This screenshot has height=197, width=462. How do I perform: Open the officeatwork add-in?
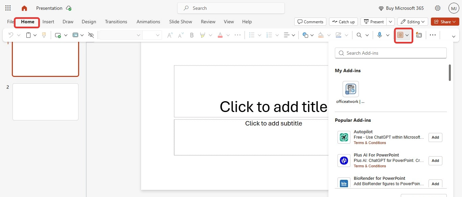(350, 89)
